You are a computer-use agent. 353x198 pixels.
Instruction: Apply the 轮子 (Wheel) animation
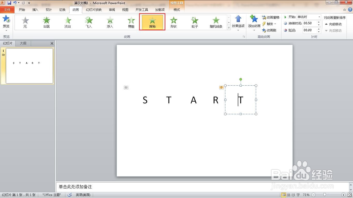[195, 22]
